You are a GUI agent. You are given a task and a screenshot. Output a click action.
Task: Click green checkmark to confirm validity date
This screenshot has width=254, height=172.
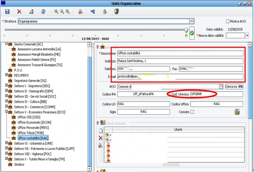[192, 33]
